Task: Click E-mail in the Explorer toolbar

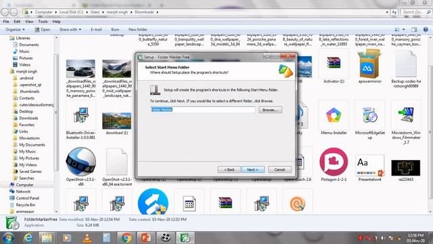Action: pyautogui.click(x=96, y=29)
